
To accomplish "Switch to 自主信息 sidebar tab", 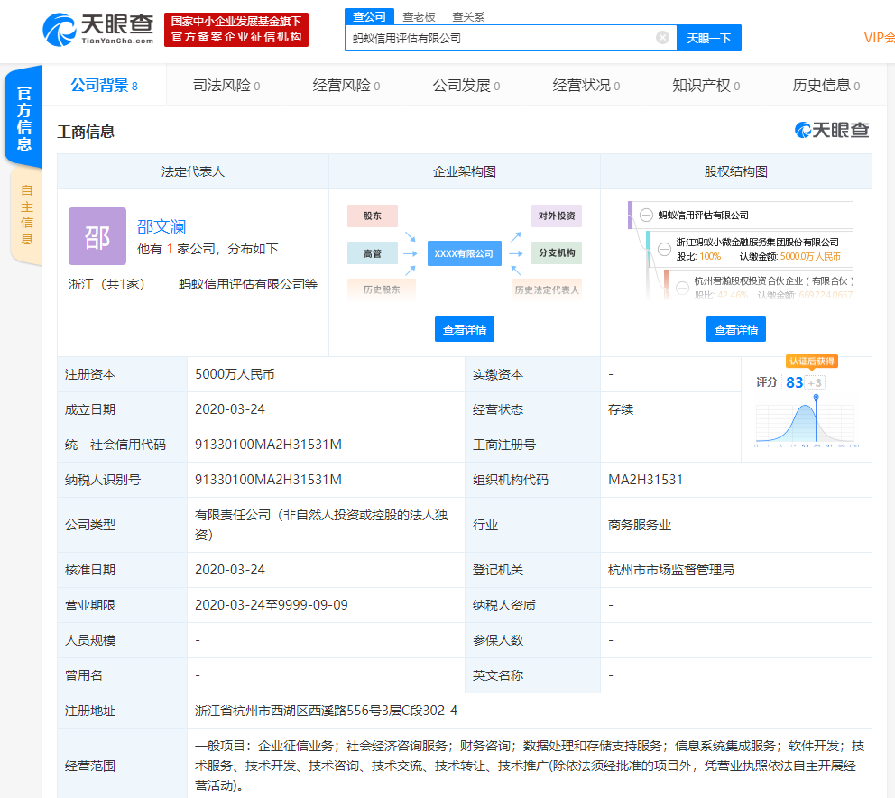I will pos(26,213).
